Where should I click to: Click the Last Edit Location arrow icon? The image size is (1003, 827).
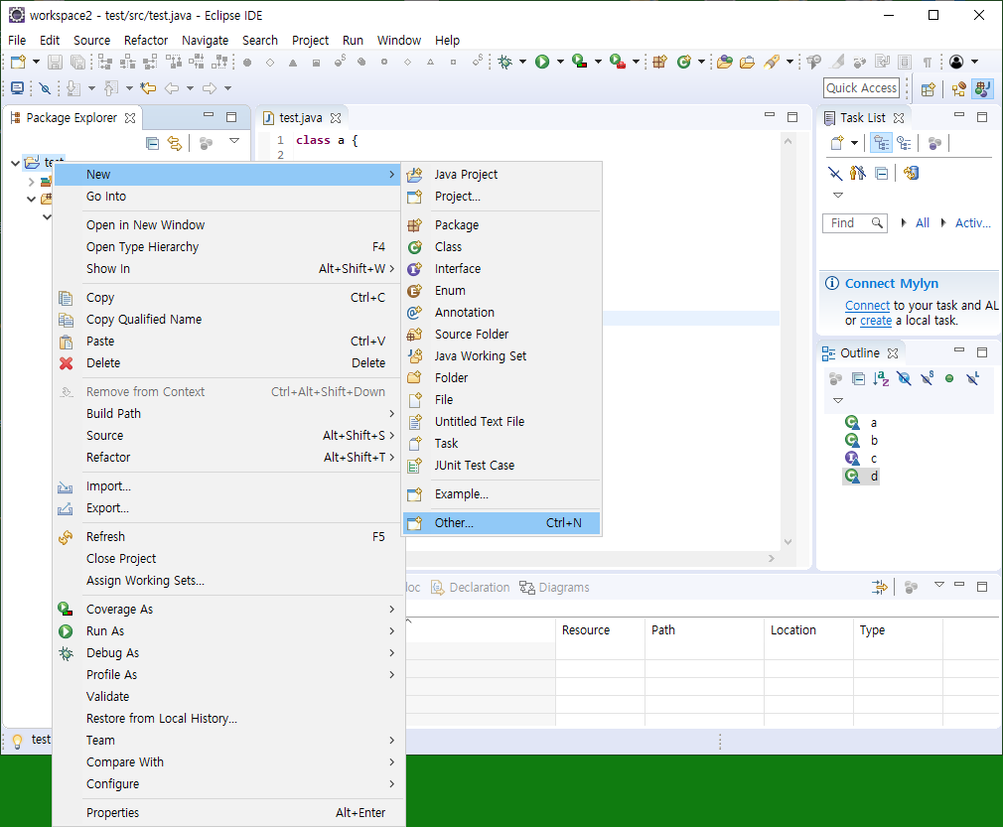(148, 87)
